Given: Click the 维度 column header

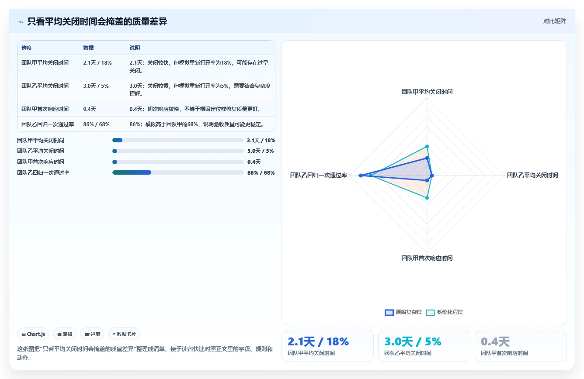Looking at the screenshot, I should 27,48.
